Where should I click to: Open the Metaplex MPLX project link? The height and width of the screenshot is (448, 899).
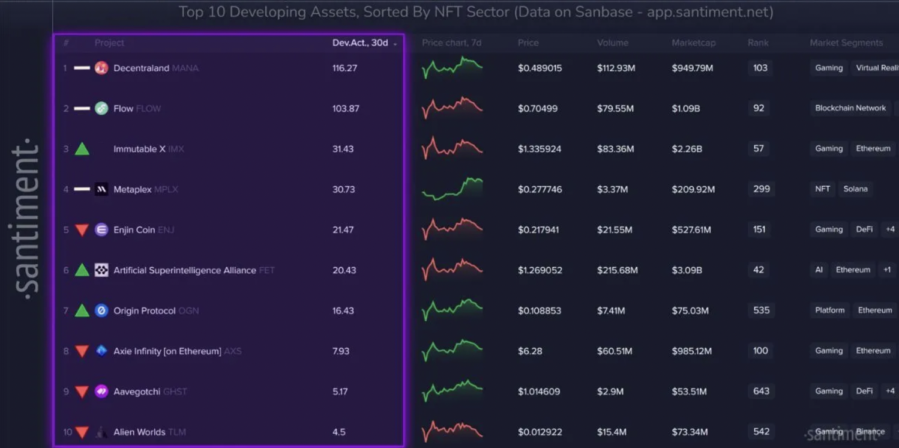point(146,189)
